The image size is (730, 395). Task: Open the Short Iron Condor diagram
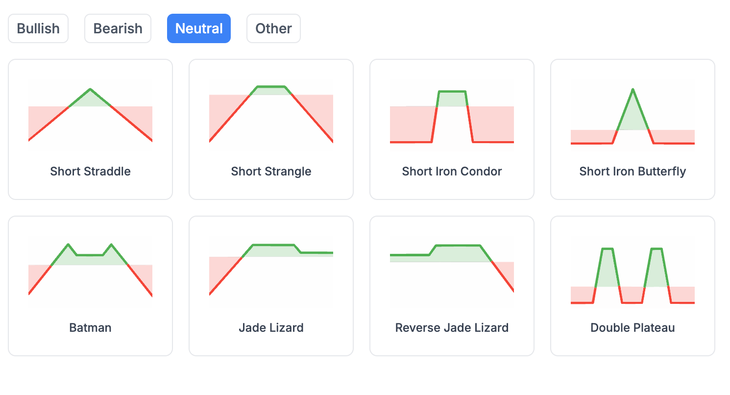pos(452,113)
